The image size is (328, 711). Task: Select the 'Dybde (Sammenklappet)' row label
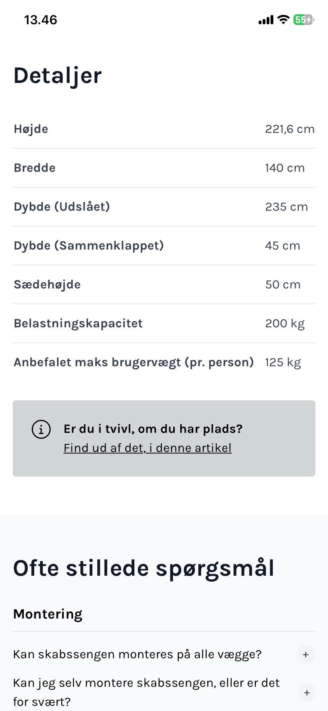pos(89,246)
